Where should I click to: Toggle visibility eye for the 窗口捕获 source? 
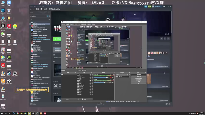coord(90,88)
